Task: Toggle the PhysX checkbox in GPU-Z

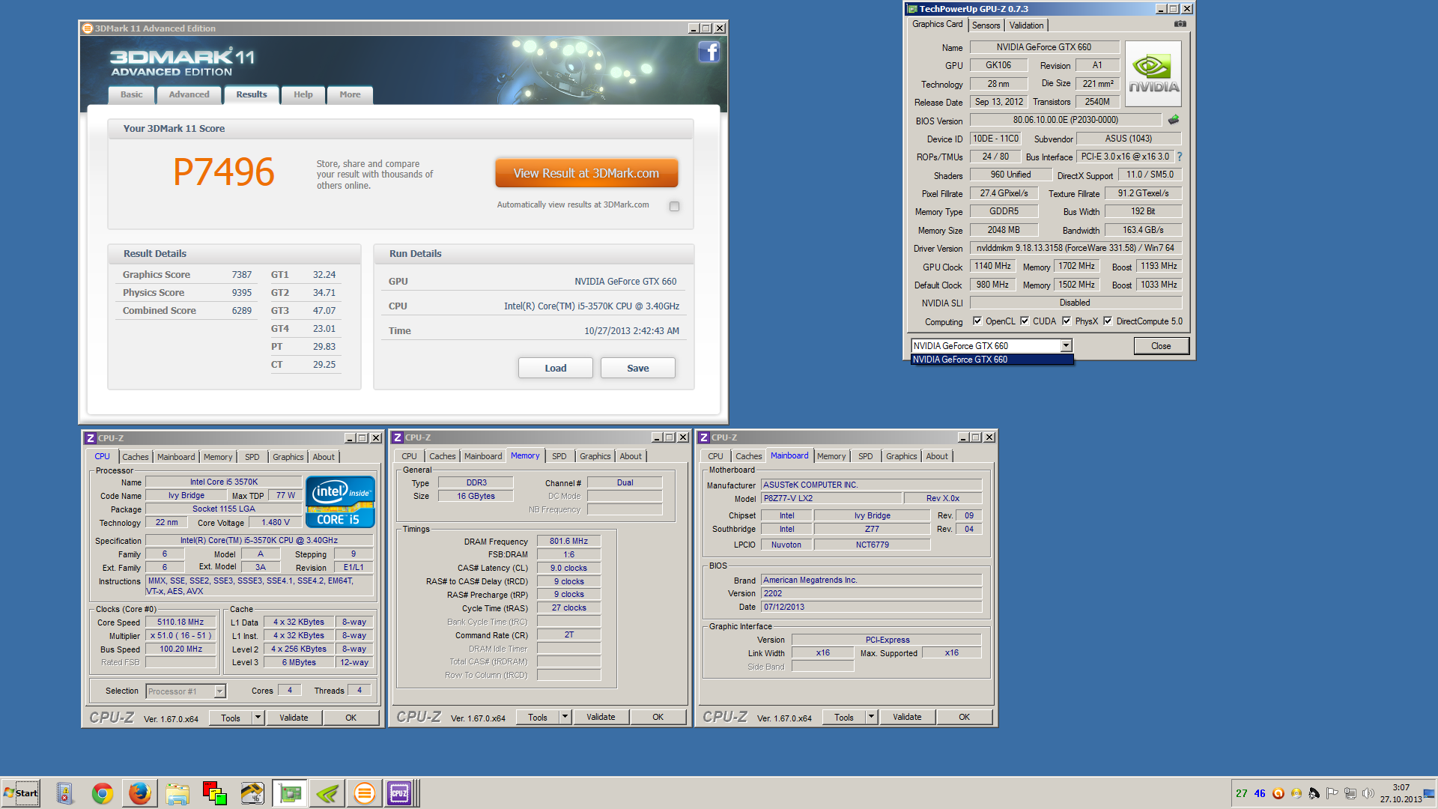Action: (x=1067, y=321)
